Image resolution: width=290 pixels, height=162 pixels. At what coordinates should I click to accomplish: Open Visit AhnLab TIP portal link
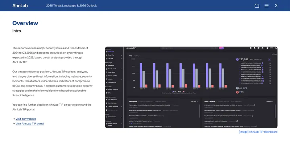[x=30, y=124]
